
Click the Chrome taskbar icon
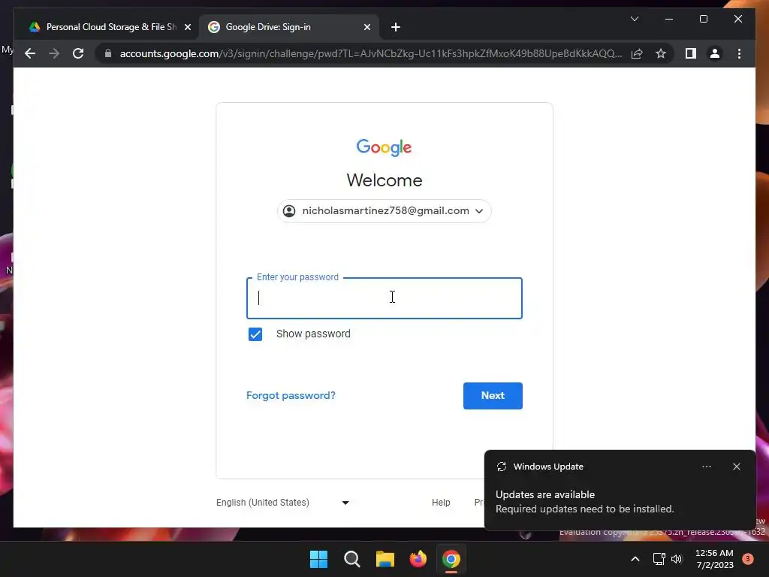[x=451, y=559]
